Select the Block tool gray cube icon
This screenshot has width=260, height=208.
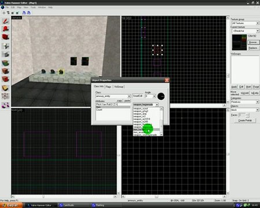[5, 54]
